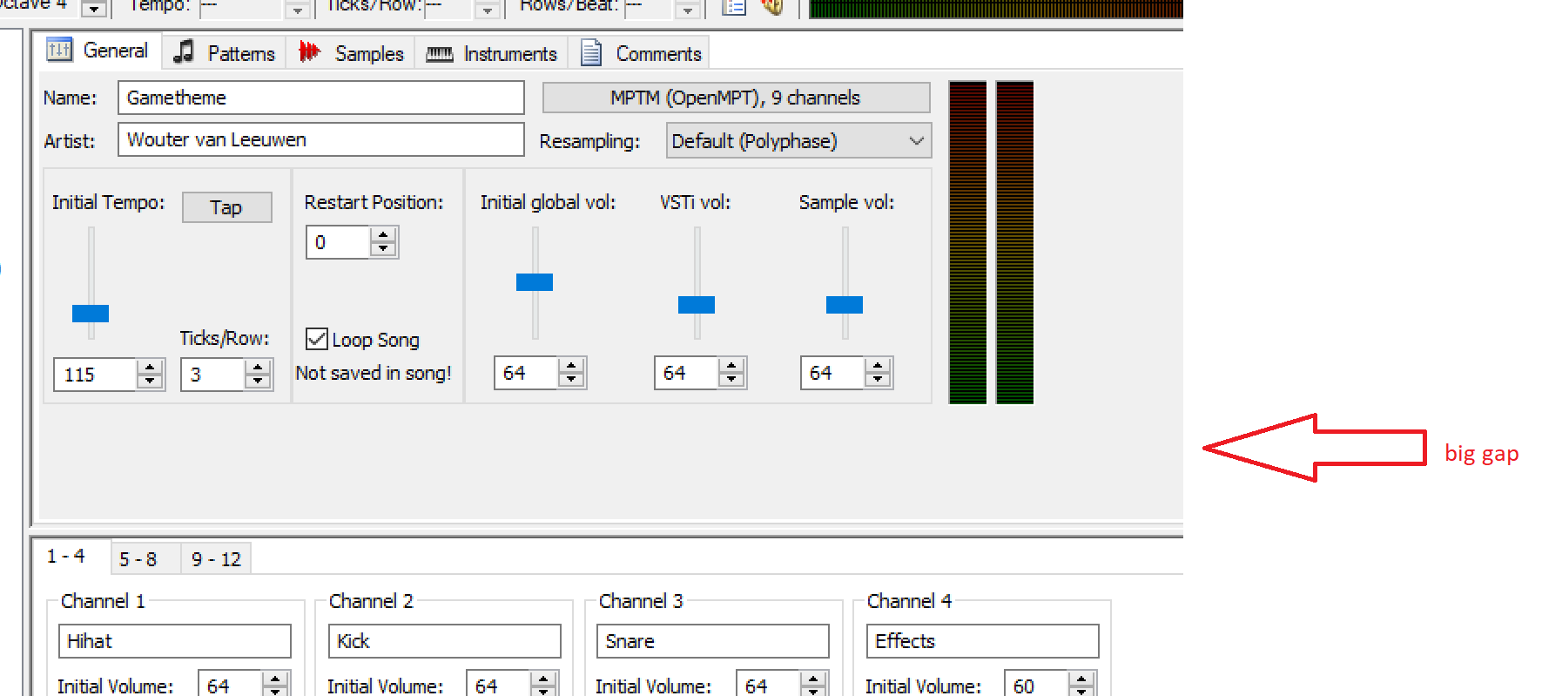This screenshot has height=696, width=1542.
Task: Open the Comments tab
Action: click(640, 53)
